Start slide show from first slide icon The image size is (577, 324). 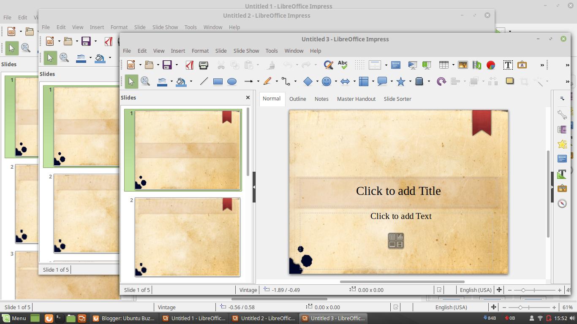click(x=413, y=65)
